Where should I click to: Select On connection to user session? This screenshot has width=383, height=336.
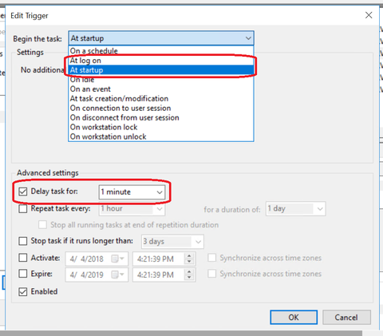(x=161, y=109)
